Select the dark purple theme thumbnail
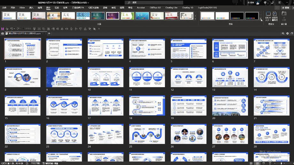Image resolution: width=294 pixels, height=165 pixels. coord(112,16)
